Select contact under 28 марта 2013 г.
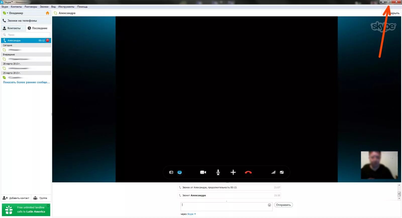This screenshot has height=218, width=402. 26,68
